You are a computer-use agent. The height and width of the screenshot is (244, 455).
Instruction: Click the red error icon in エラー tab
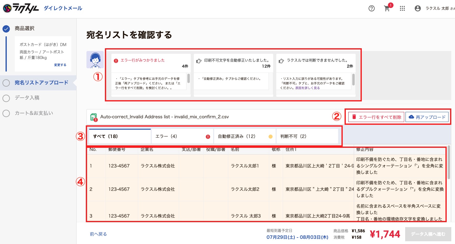[208, 137]
